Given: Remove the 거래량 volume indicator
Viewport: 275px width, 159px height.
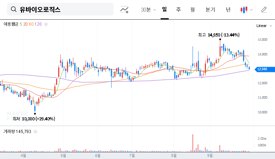Looking at the screenshot, I should pos(35,131).
